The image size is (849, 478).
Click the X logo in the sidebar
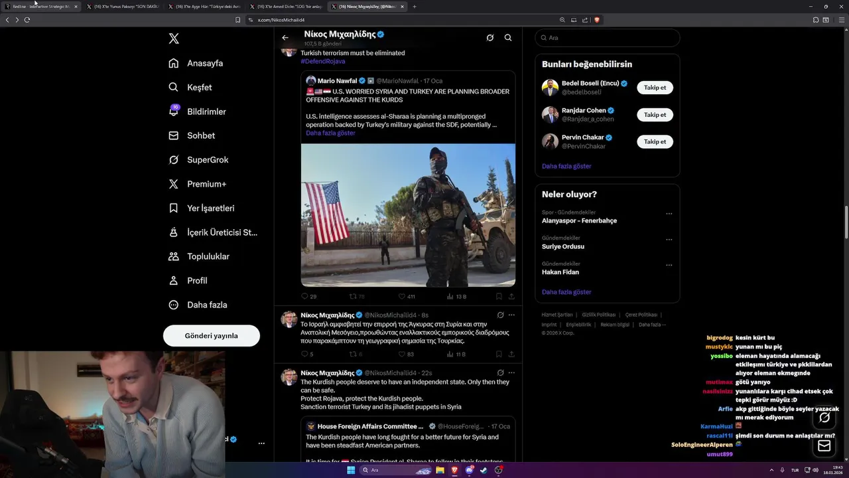coord(174,39)
